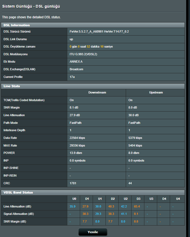Click the D1 band column header

(87, 199)
